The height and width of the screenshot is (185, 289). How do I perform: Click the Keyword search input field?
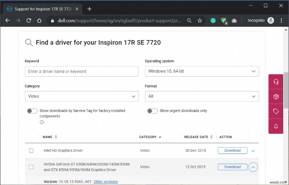click(82, 71)
